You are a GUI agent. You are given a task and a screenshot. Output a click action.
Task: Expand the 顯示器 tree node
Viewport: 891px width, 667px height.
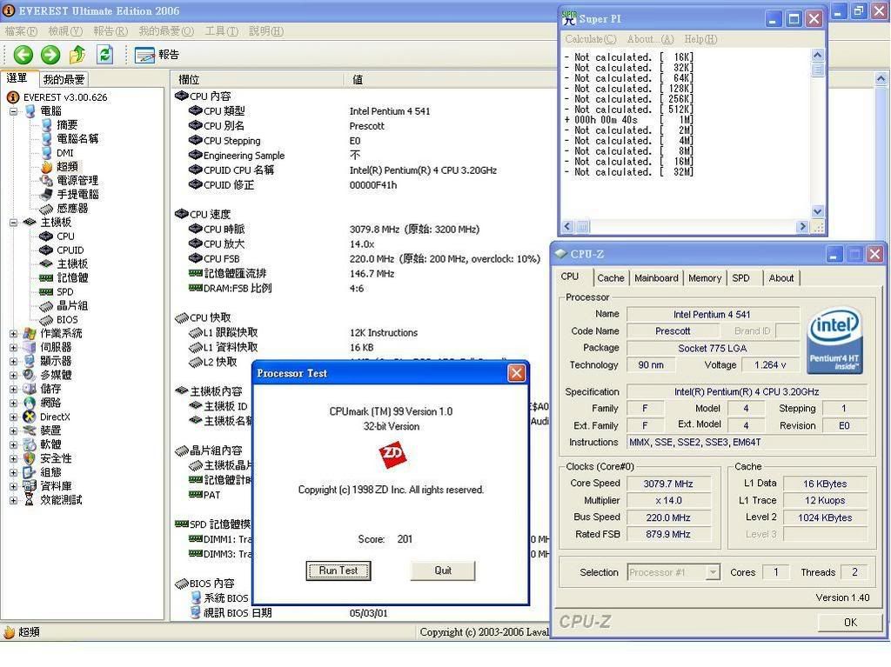tap(13, 362)
